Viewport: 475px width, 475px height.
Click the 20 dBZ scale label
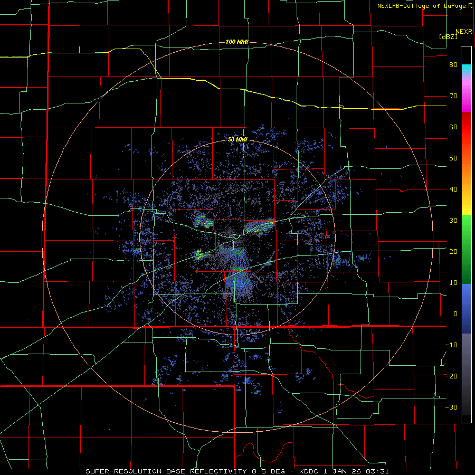(453, 252)
